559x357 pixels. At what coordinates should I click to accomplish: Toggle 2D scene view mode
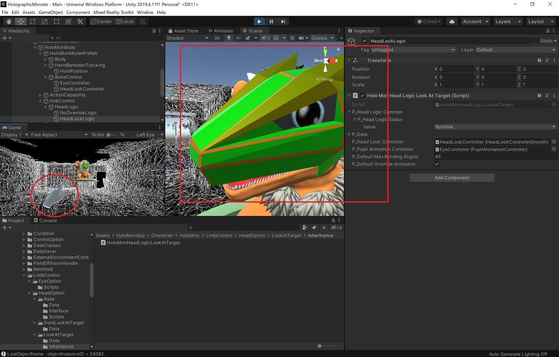tap(217, 38)
